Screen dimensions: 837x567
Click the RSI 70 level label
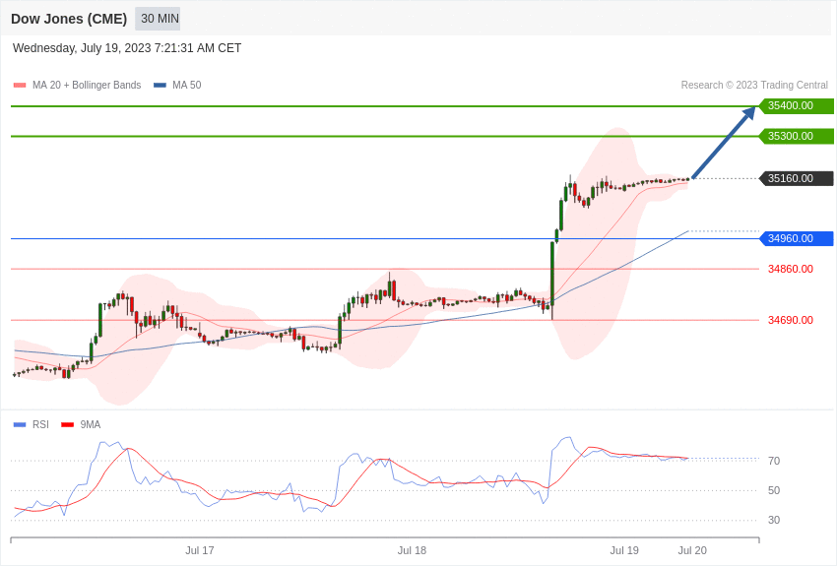(x=774, y=461)
